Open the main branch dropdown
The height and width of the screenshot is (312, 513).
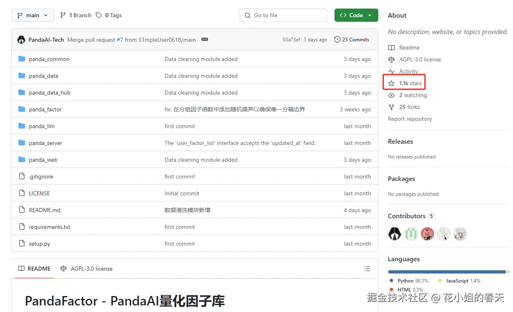[x=33, y=15]
